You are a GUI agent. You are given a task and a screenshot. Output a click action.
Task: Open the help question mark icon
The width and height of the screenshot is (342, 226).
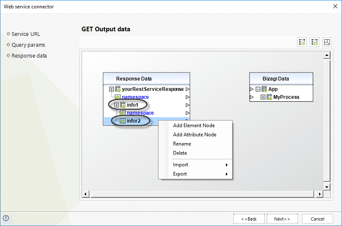6,218
